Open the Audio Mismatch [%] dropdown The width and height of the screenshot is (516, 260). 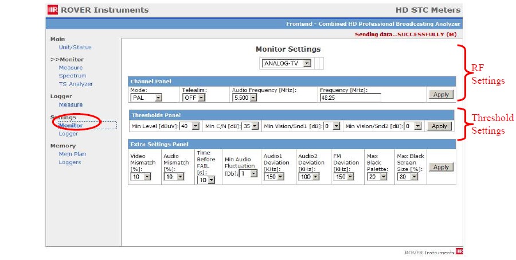point(174,177)
